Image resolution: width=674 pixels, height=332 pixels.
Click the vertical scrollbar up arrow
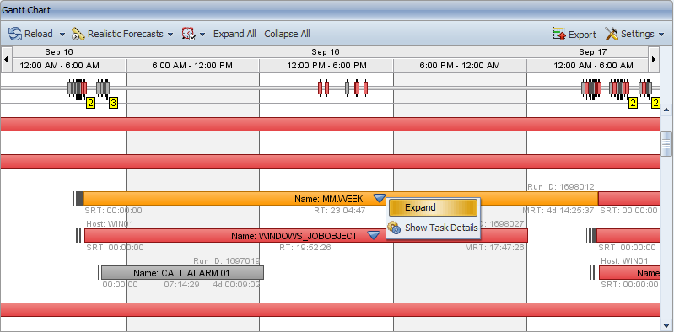pyautogui.click(x=666, y=110)
